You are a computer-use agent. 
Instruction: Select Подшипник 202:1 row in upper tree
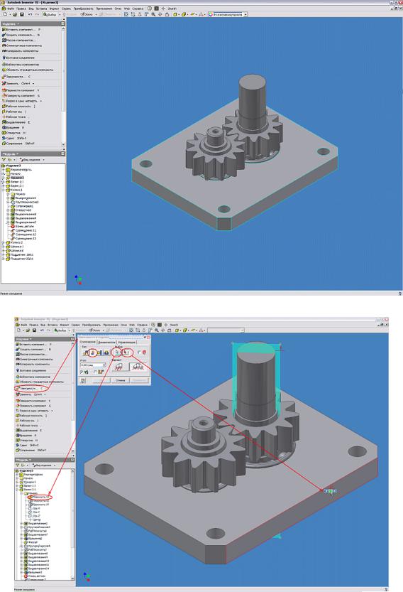tap(21, 259)
